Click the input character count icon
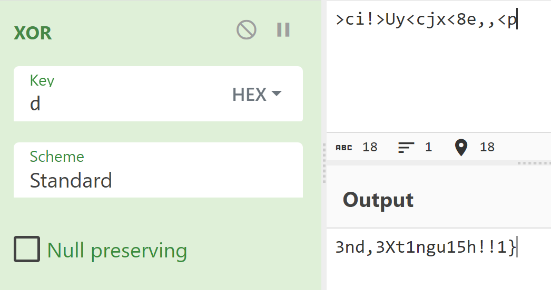 [345, 147]
